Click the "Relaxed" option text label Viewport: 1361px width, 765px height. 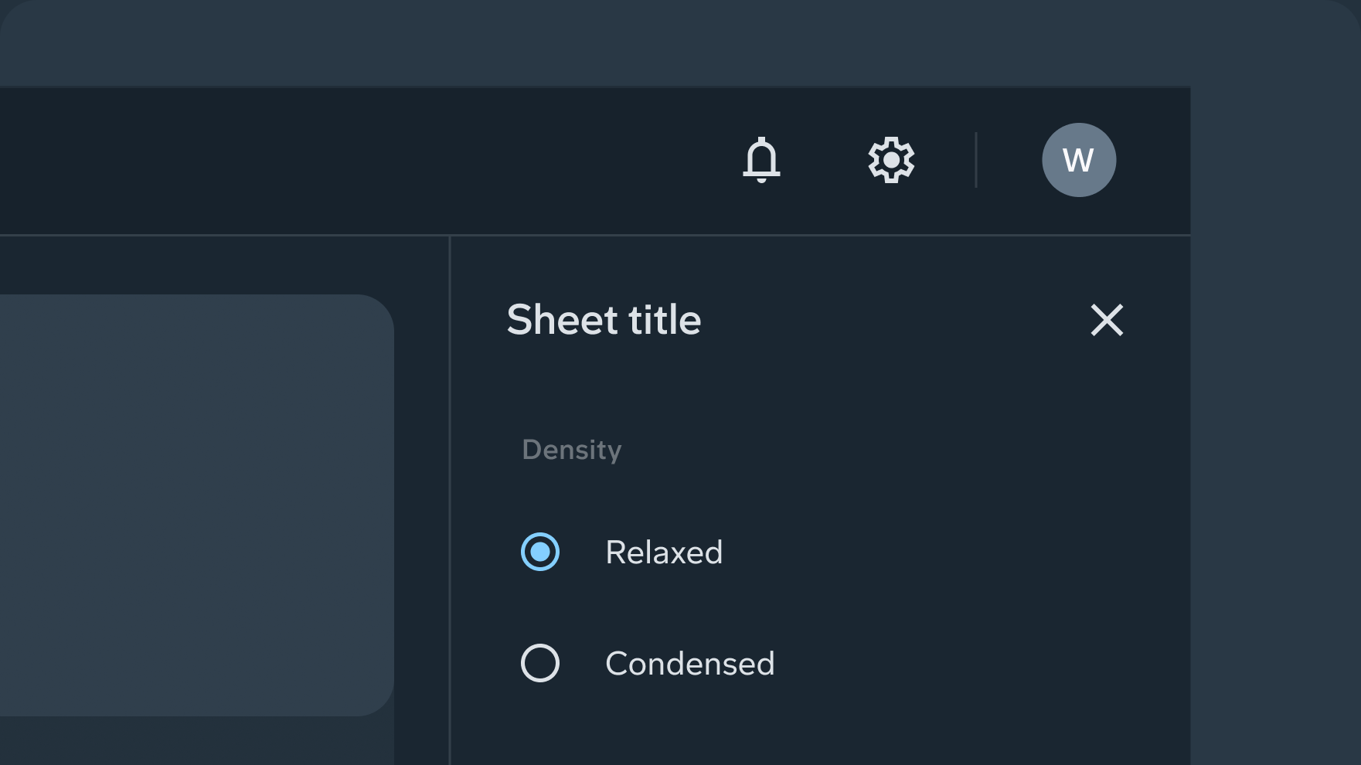[664, 552]
